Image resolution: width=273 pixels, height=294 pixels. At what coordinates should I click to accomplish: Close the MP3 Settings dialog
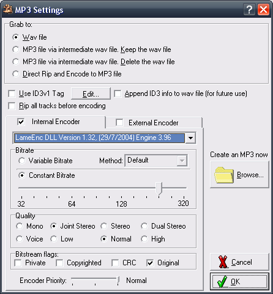point(263,10)
